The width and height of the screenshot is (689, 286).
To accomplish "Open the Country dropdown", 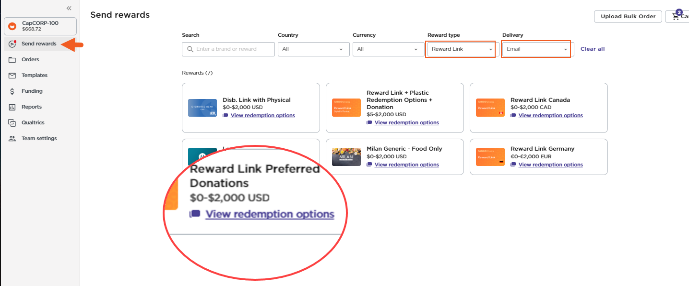I will pyautogui.click(x=313, y=49).
